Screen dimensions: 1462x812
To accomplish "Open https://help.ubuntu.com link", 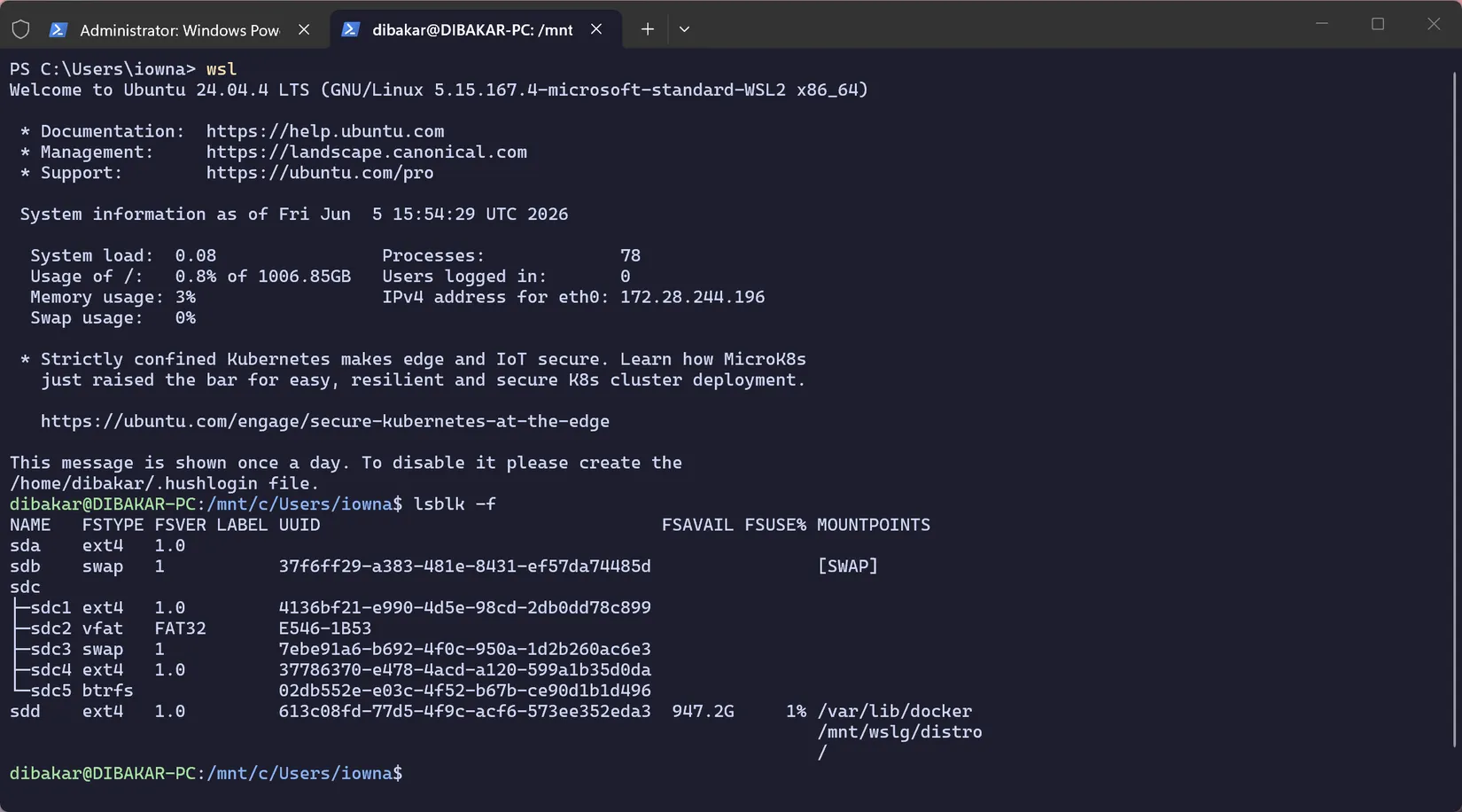I will pyautogui.click(x=325, y=131).
